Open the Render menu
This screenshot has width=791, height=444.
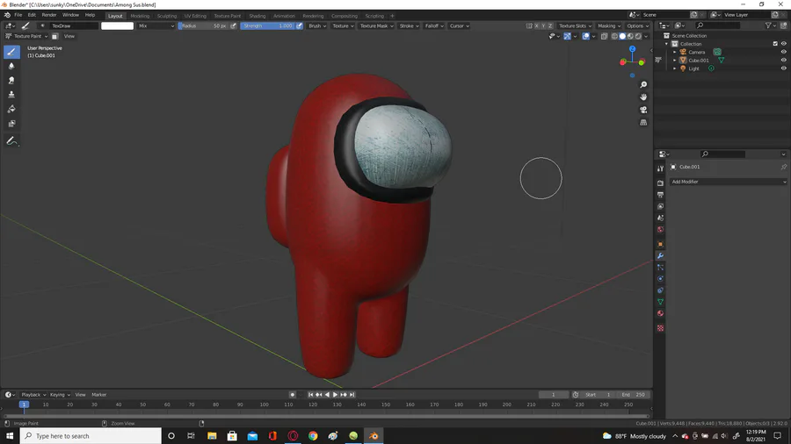(49, 15)
